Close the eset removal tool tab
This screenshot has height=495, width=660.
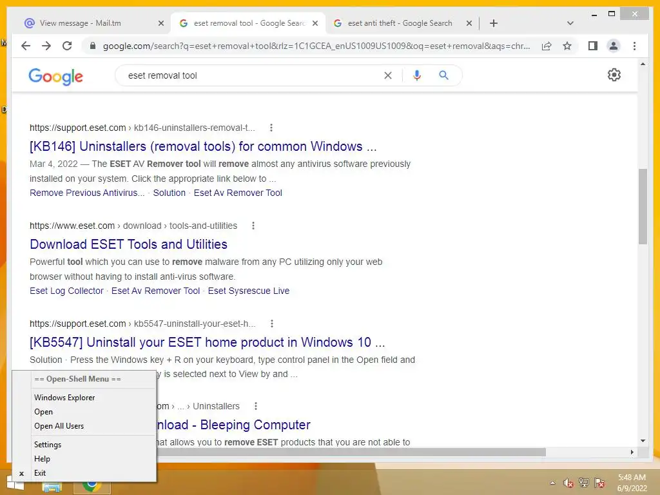[315, 23]
